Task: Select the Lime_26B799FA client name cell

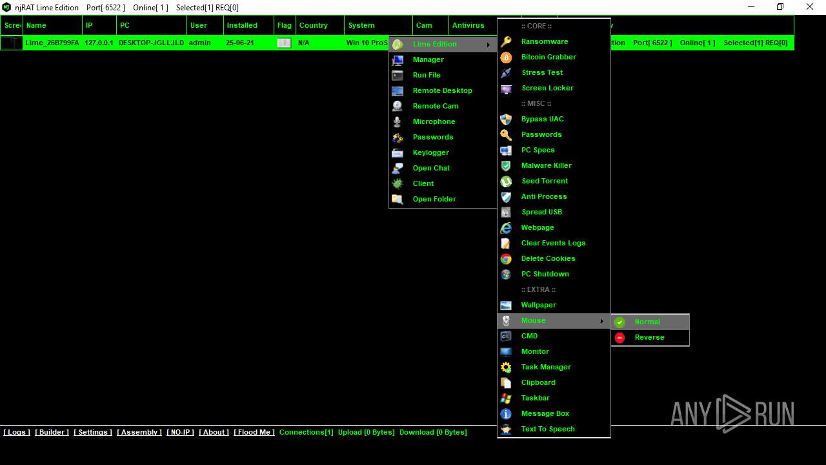Action: pyautogui.click(x=52, y=43)
